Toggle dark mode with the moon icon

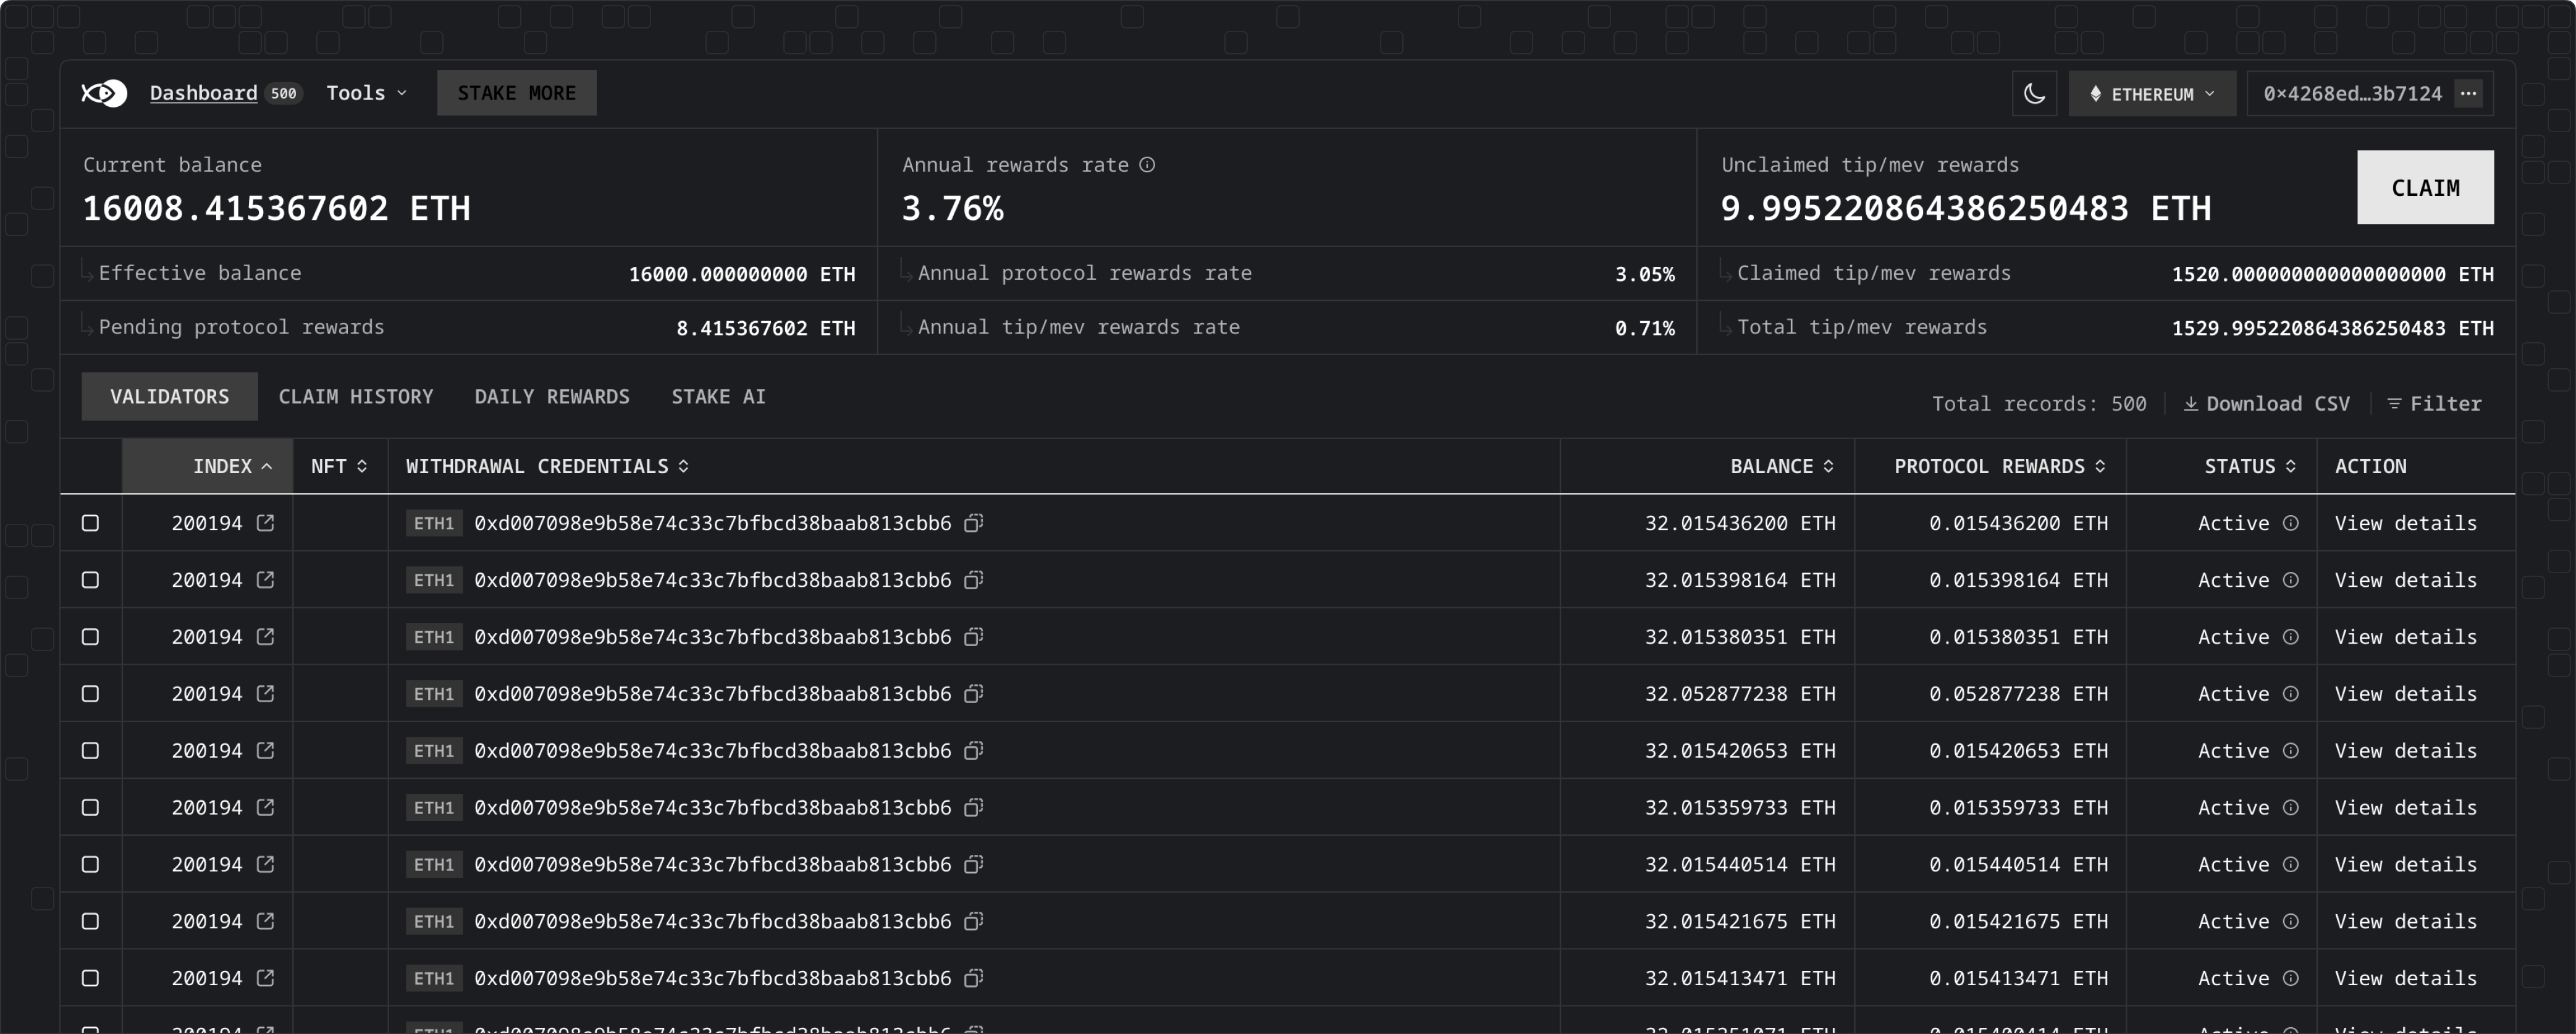coord(2035,93)
